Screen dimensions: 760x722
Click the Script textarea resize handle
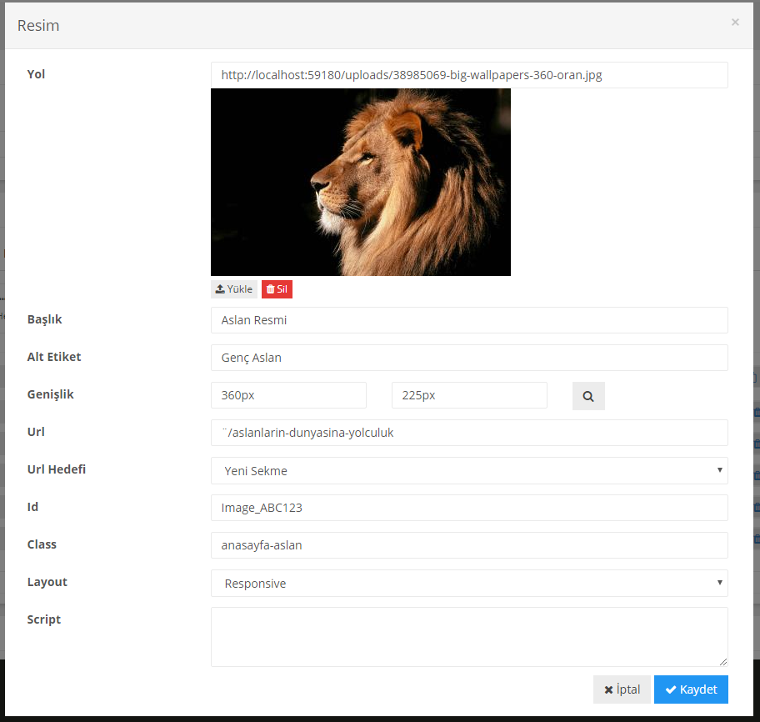coord(723,662)
